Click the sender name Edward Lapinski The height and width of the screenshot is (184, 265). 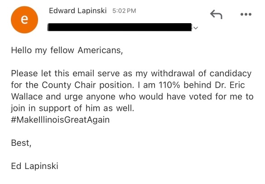78,11
